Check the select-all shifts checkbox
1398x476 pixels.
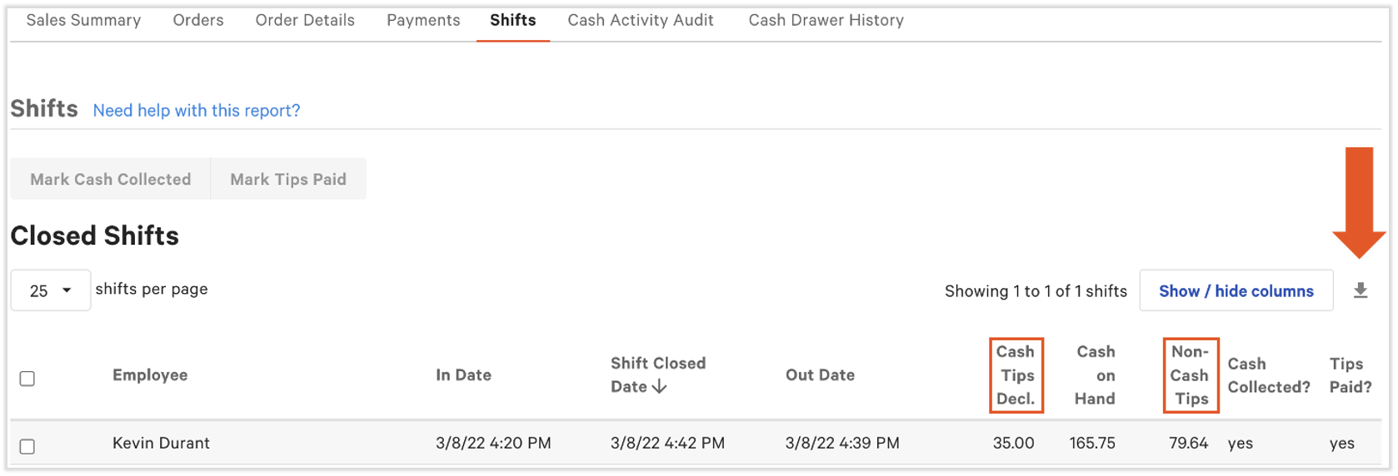(27, 379)
